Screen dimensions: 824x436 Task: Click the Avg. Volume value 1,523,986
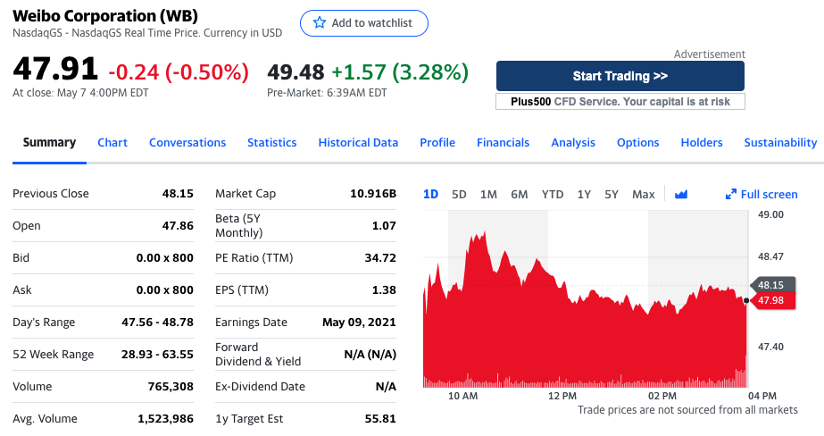165,419
